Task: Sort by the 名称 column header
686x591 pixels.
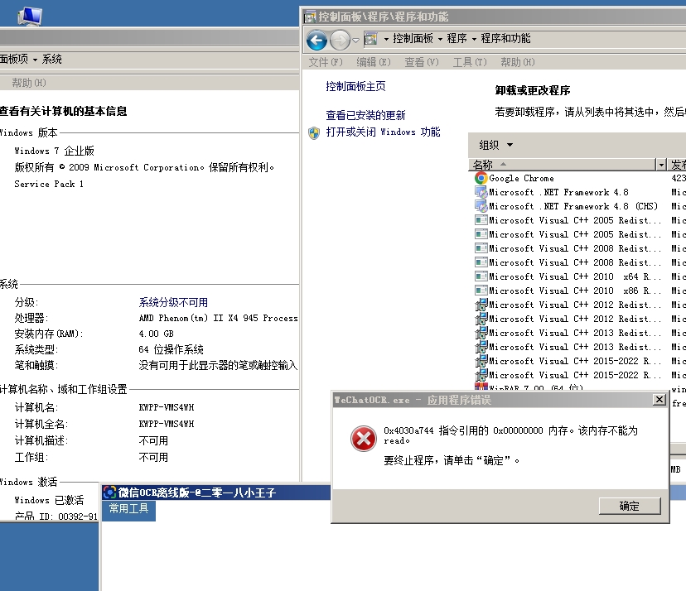Action: click(562, 165)
